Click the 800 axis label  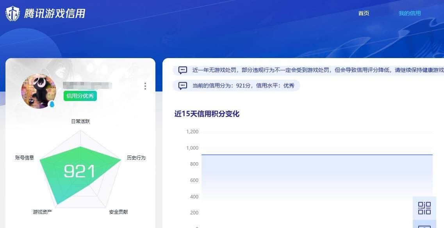(194, 164)
